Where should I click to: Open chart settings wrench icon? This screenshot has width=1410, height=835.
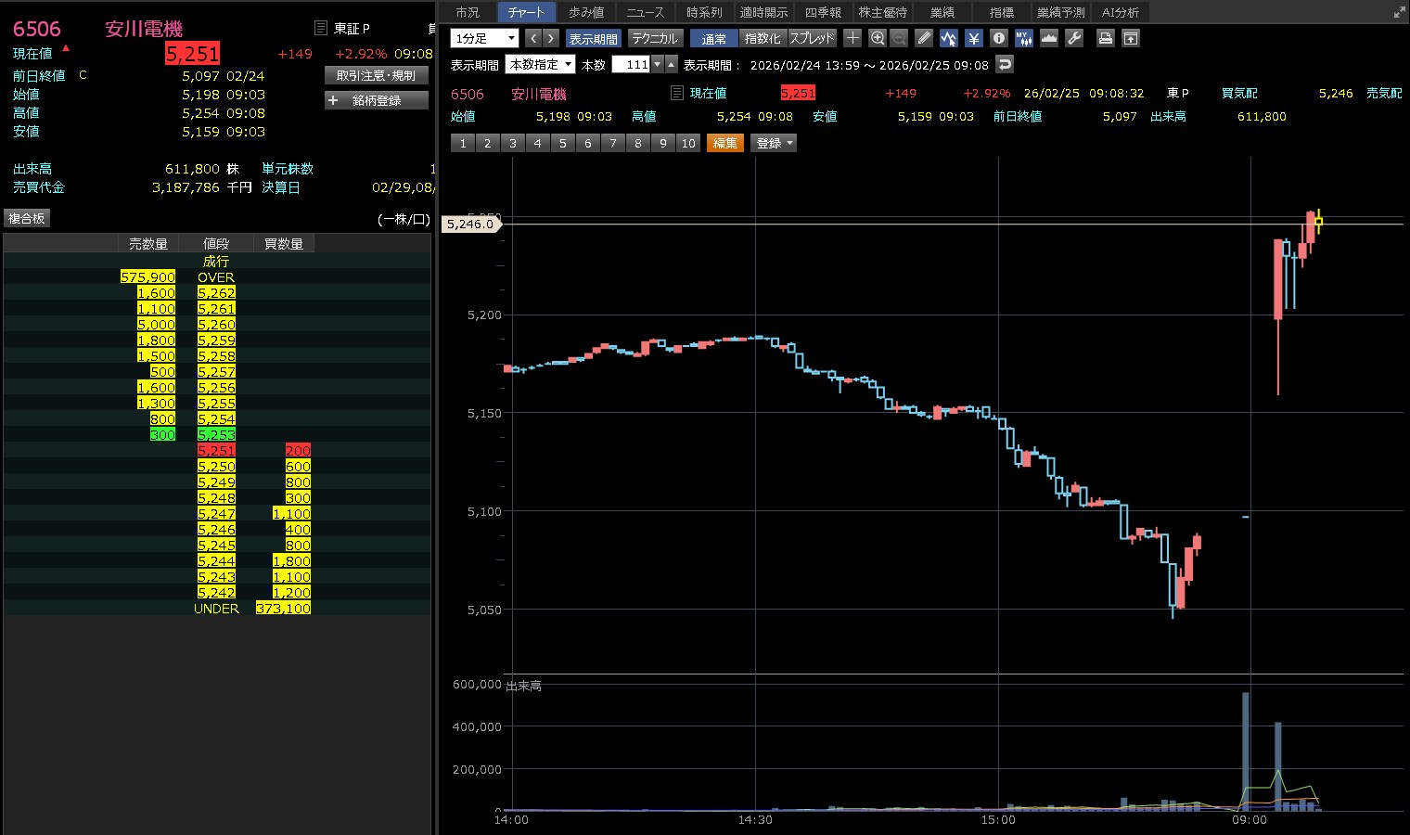click(x=1074, y=38)
